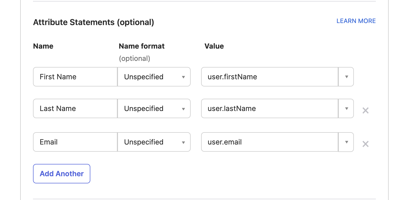Delete the Email attribute statement row
Image resolution: width=415 pixels, height=200 pixels.
pos(365,144)
